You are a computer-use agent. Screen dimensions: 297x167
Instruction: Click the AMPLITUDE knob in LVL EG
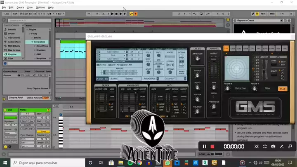point(197,59)
